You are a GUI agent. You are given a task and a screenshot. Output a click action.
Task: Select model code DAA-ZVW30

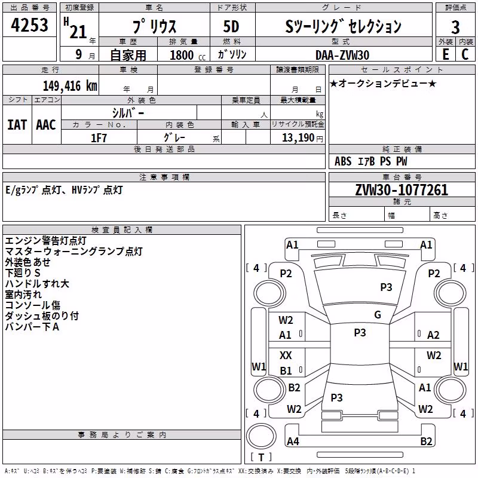(342, 55)
